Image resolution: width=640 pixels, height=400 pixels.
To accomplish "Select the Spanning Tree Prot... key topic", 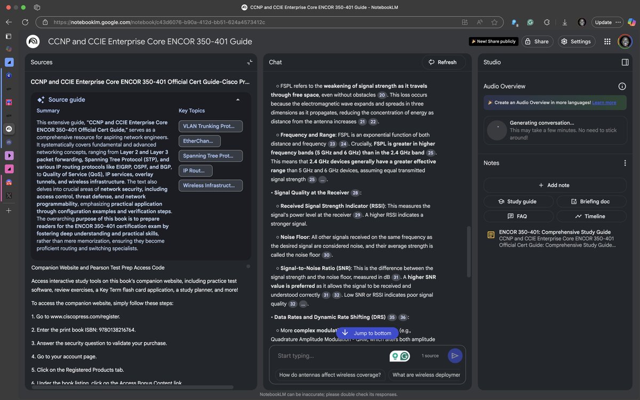I will point(210,156).
